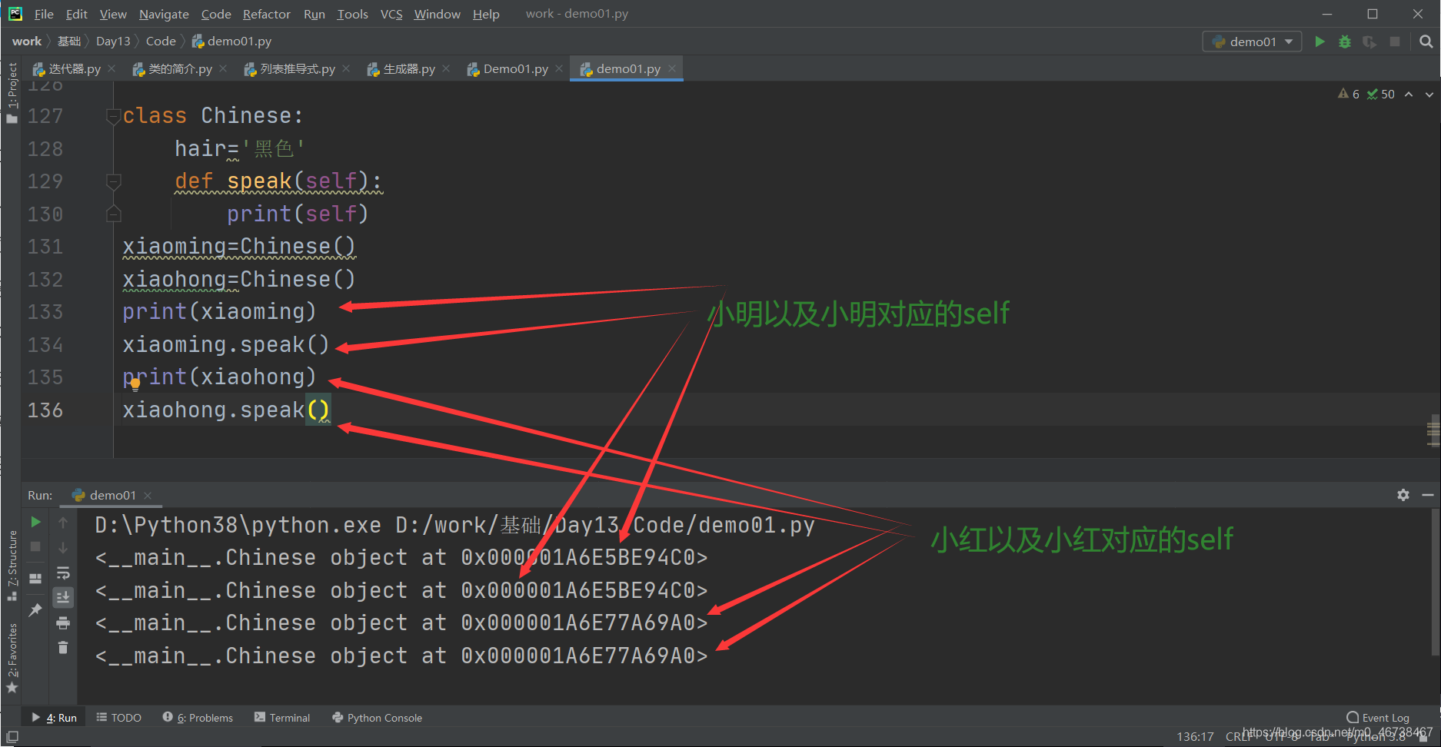The width and height of the screenshot is (1441, 747).
Task: Open the Window menu
Action: [437, 14]
